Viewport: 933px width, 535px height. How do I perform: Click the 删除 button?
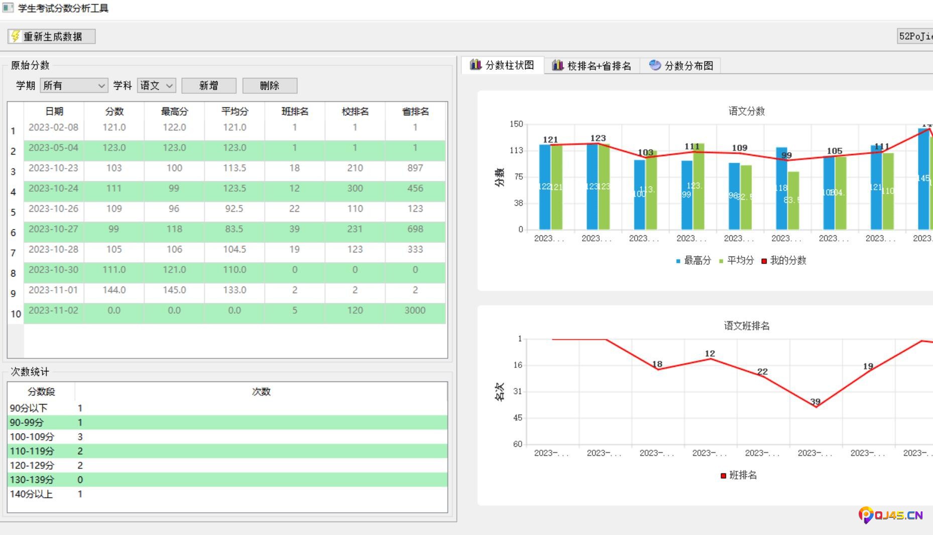[270, 85]
